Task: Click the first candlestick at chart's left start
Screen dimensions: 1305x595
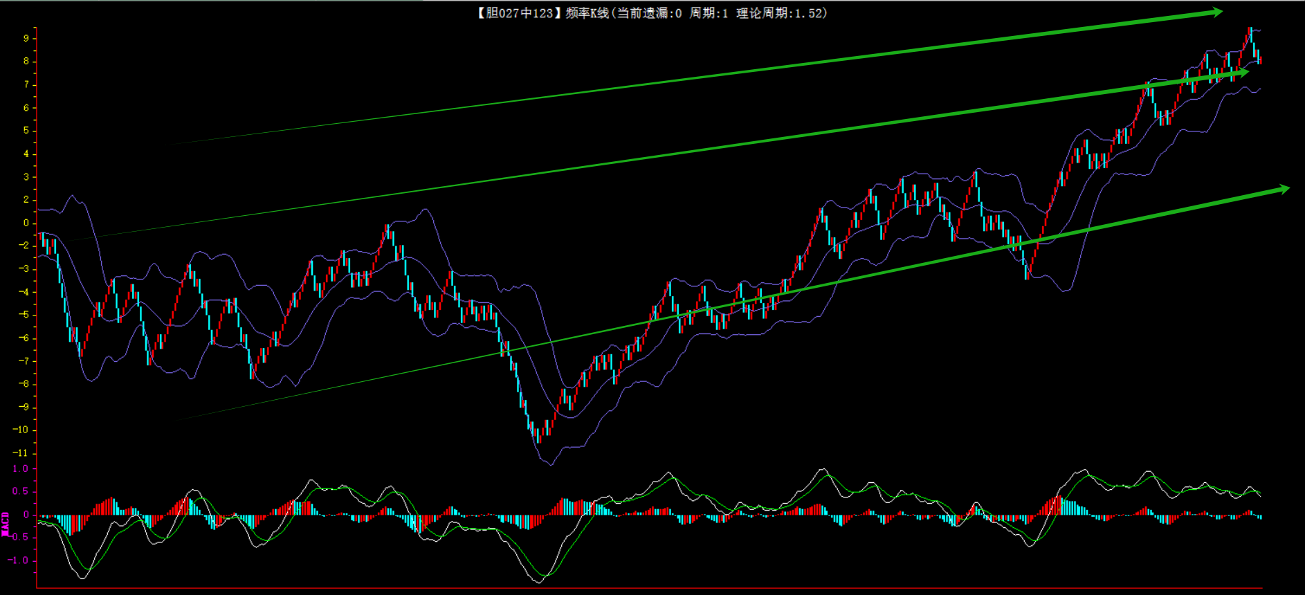Action: 42,239
